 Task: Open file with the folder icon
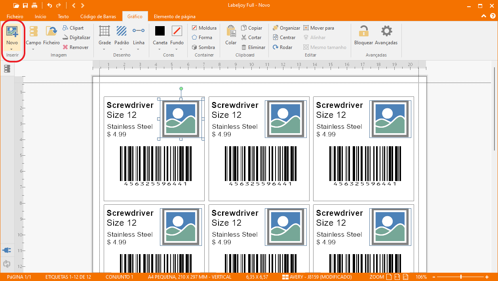coord(16,6)
